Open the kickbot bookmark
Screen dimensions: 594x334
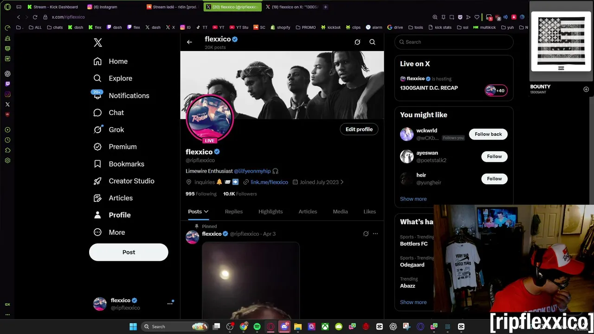[x=331, y=27]
